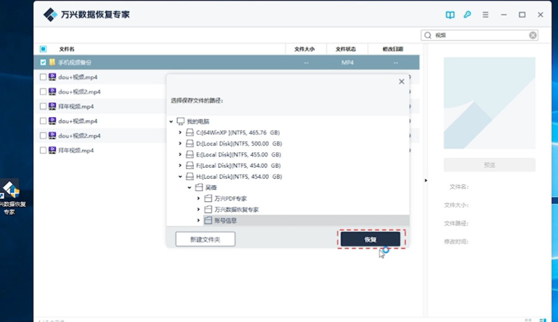The width and height of the screenshot is (558, 322).
Task: Expand the D:[Local Disk] drive node
Action: pos(180,144)
